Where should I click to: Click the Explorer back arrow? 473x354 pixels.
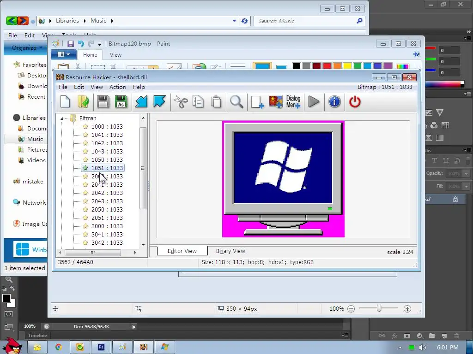12,21
